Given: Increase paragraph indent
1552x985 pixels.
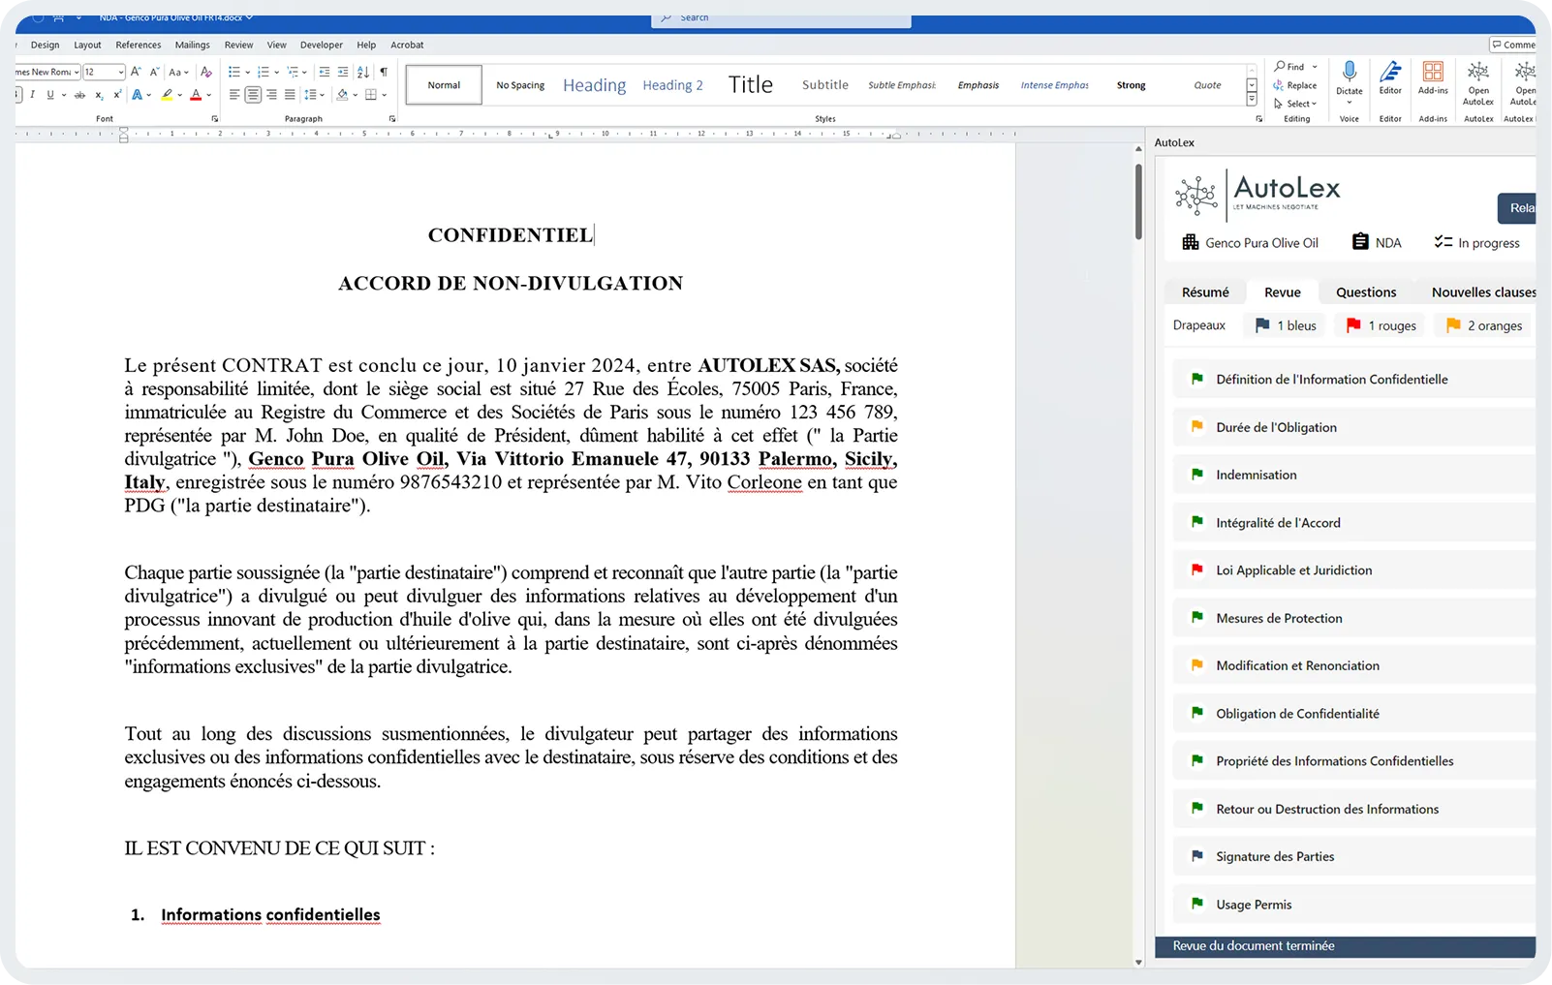Looking at the screenshot, I should coord(343,72).
